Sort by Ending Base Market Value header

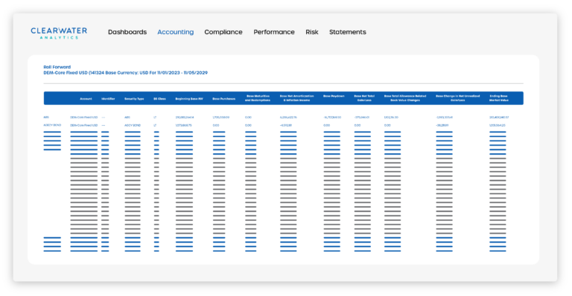pyautogui.click(x=499, y=98)
